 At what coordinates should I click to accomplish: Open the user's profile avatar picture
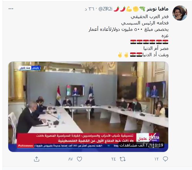pyautogui.click(x=180, y=13)
